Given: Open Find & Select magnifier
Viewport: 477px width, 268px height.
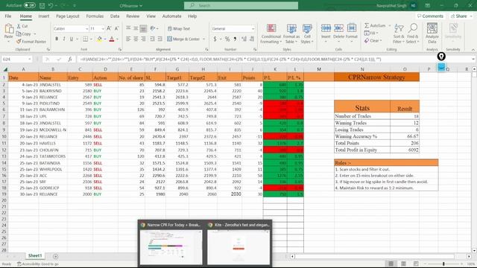Looking at the screenshot, I should (x=412, y=33).
